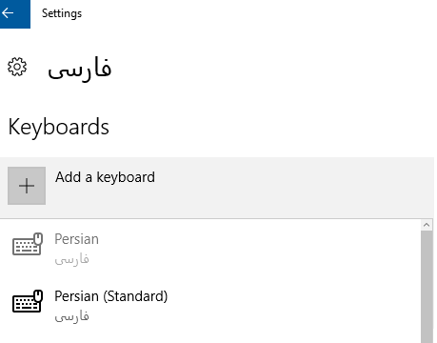Click the plus icon to add keyboard
The width and height of the screenshot is (437, 343).
[x=27, y=186]
